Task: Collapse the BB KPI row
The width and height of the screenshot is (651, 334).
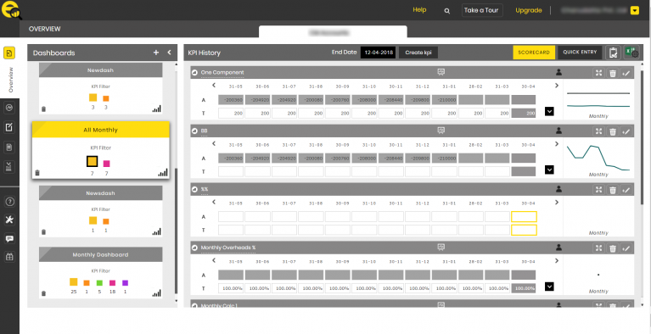Action: (x=194, y=131)
